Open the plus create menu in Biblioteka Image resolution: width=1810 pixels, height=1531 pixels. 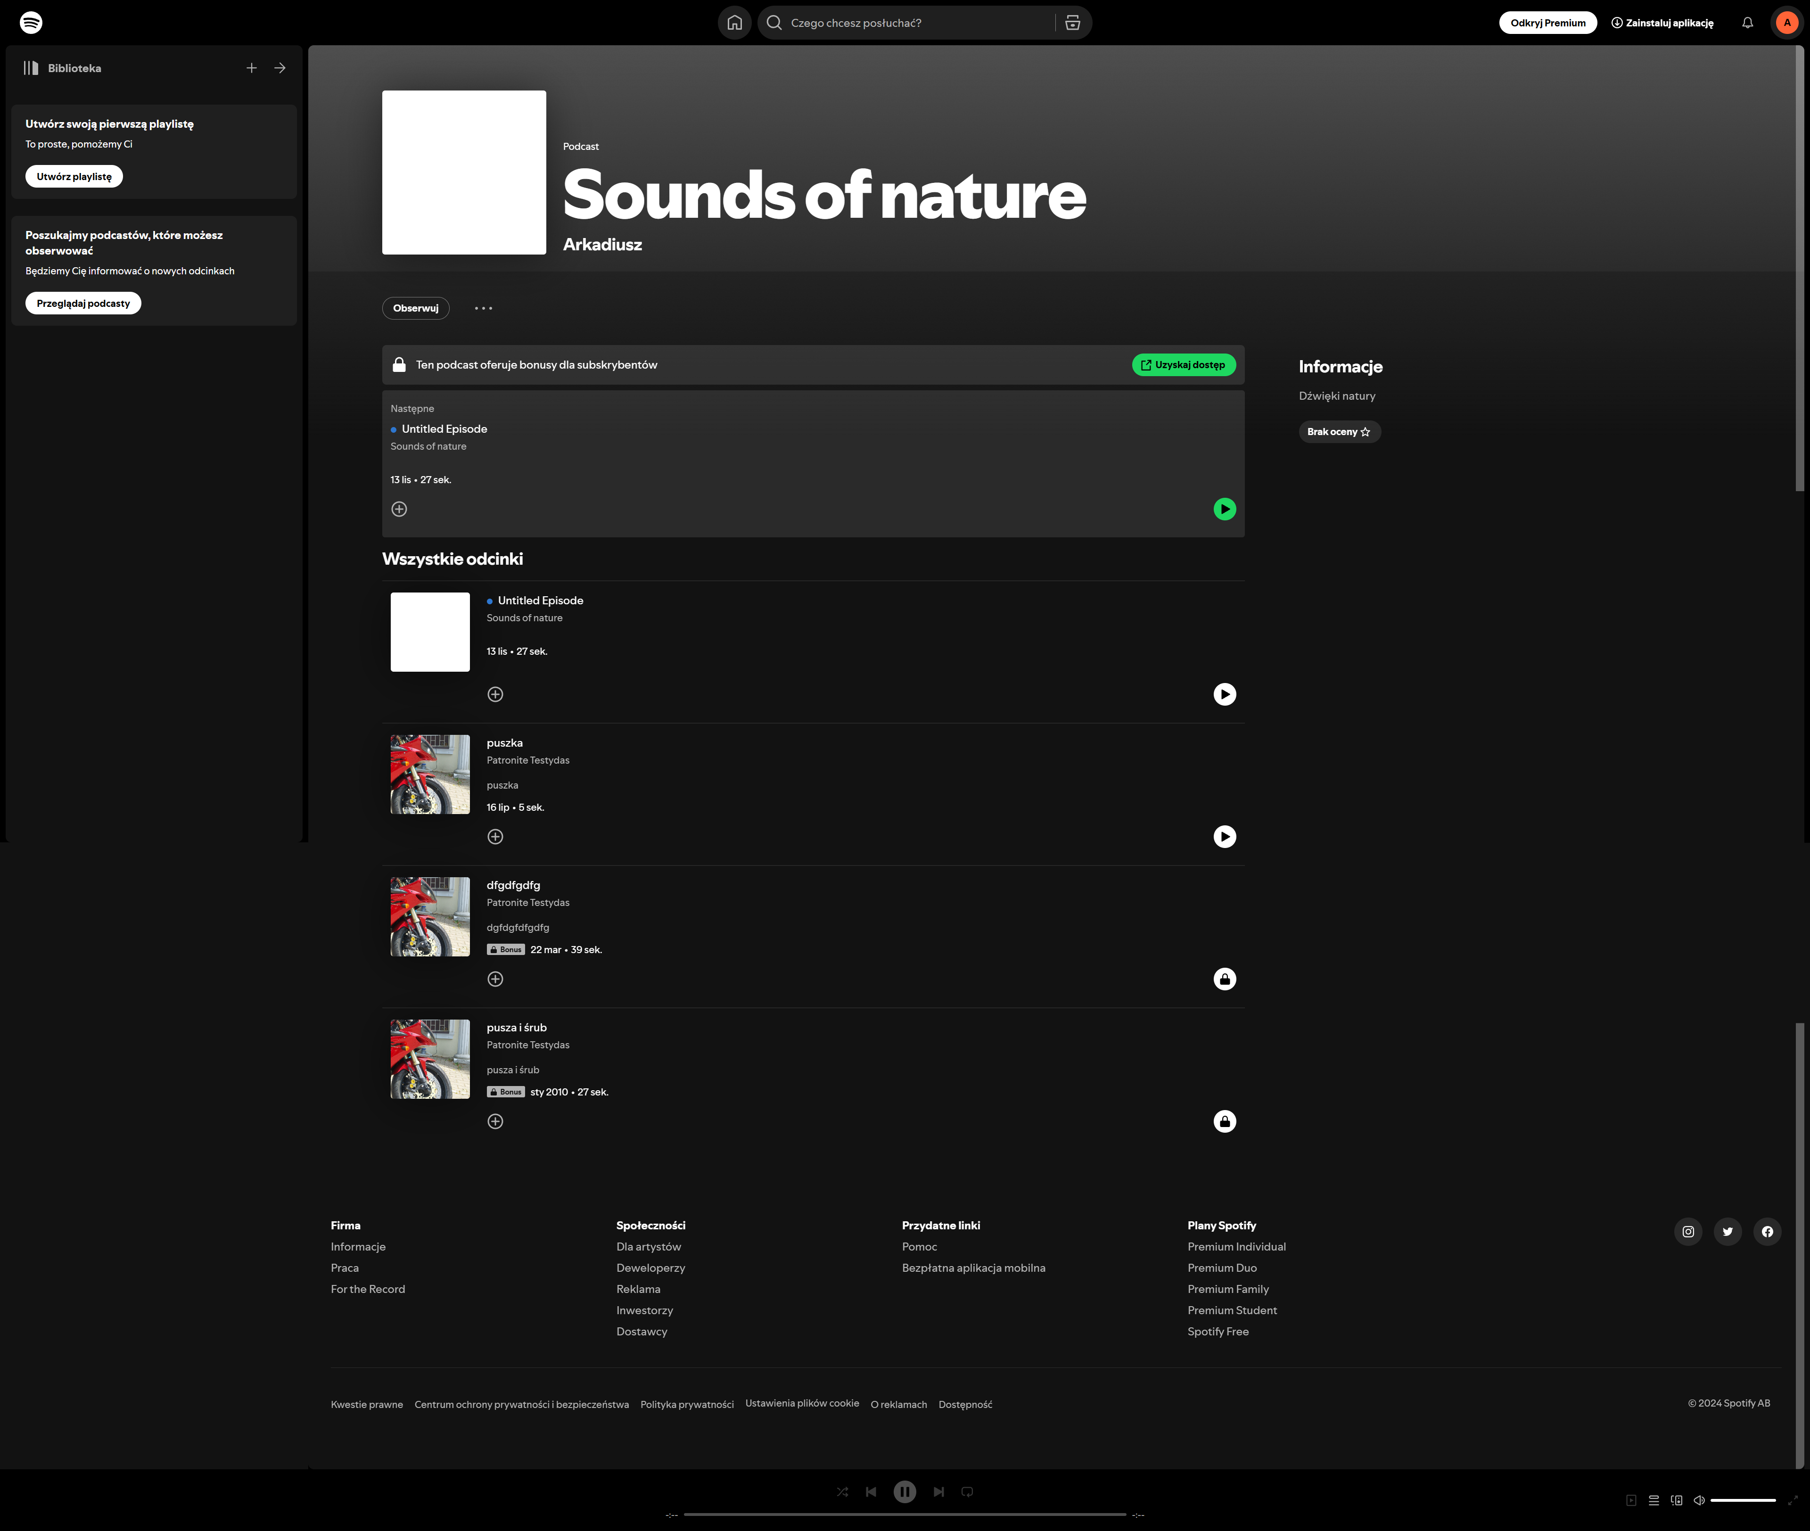[x=252, y=68]
